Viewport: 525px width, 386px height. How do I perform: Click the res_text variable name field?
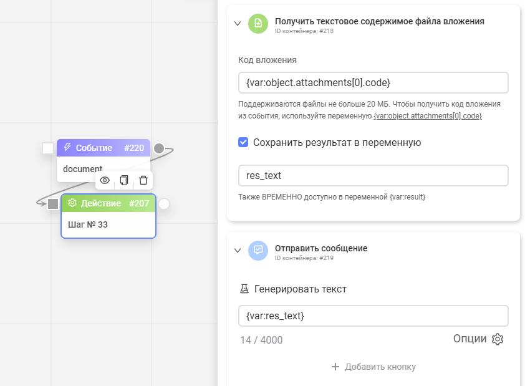pyautogui.click(x=373, y=175)
